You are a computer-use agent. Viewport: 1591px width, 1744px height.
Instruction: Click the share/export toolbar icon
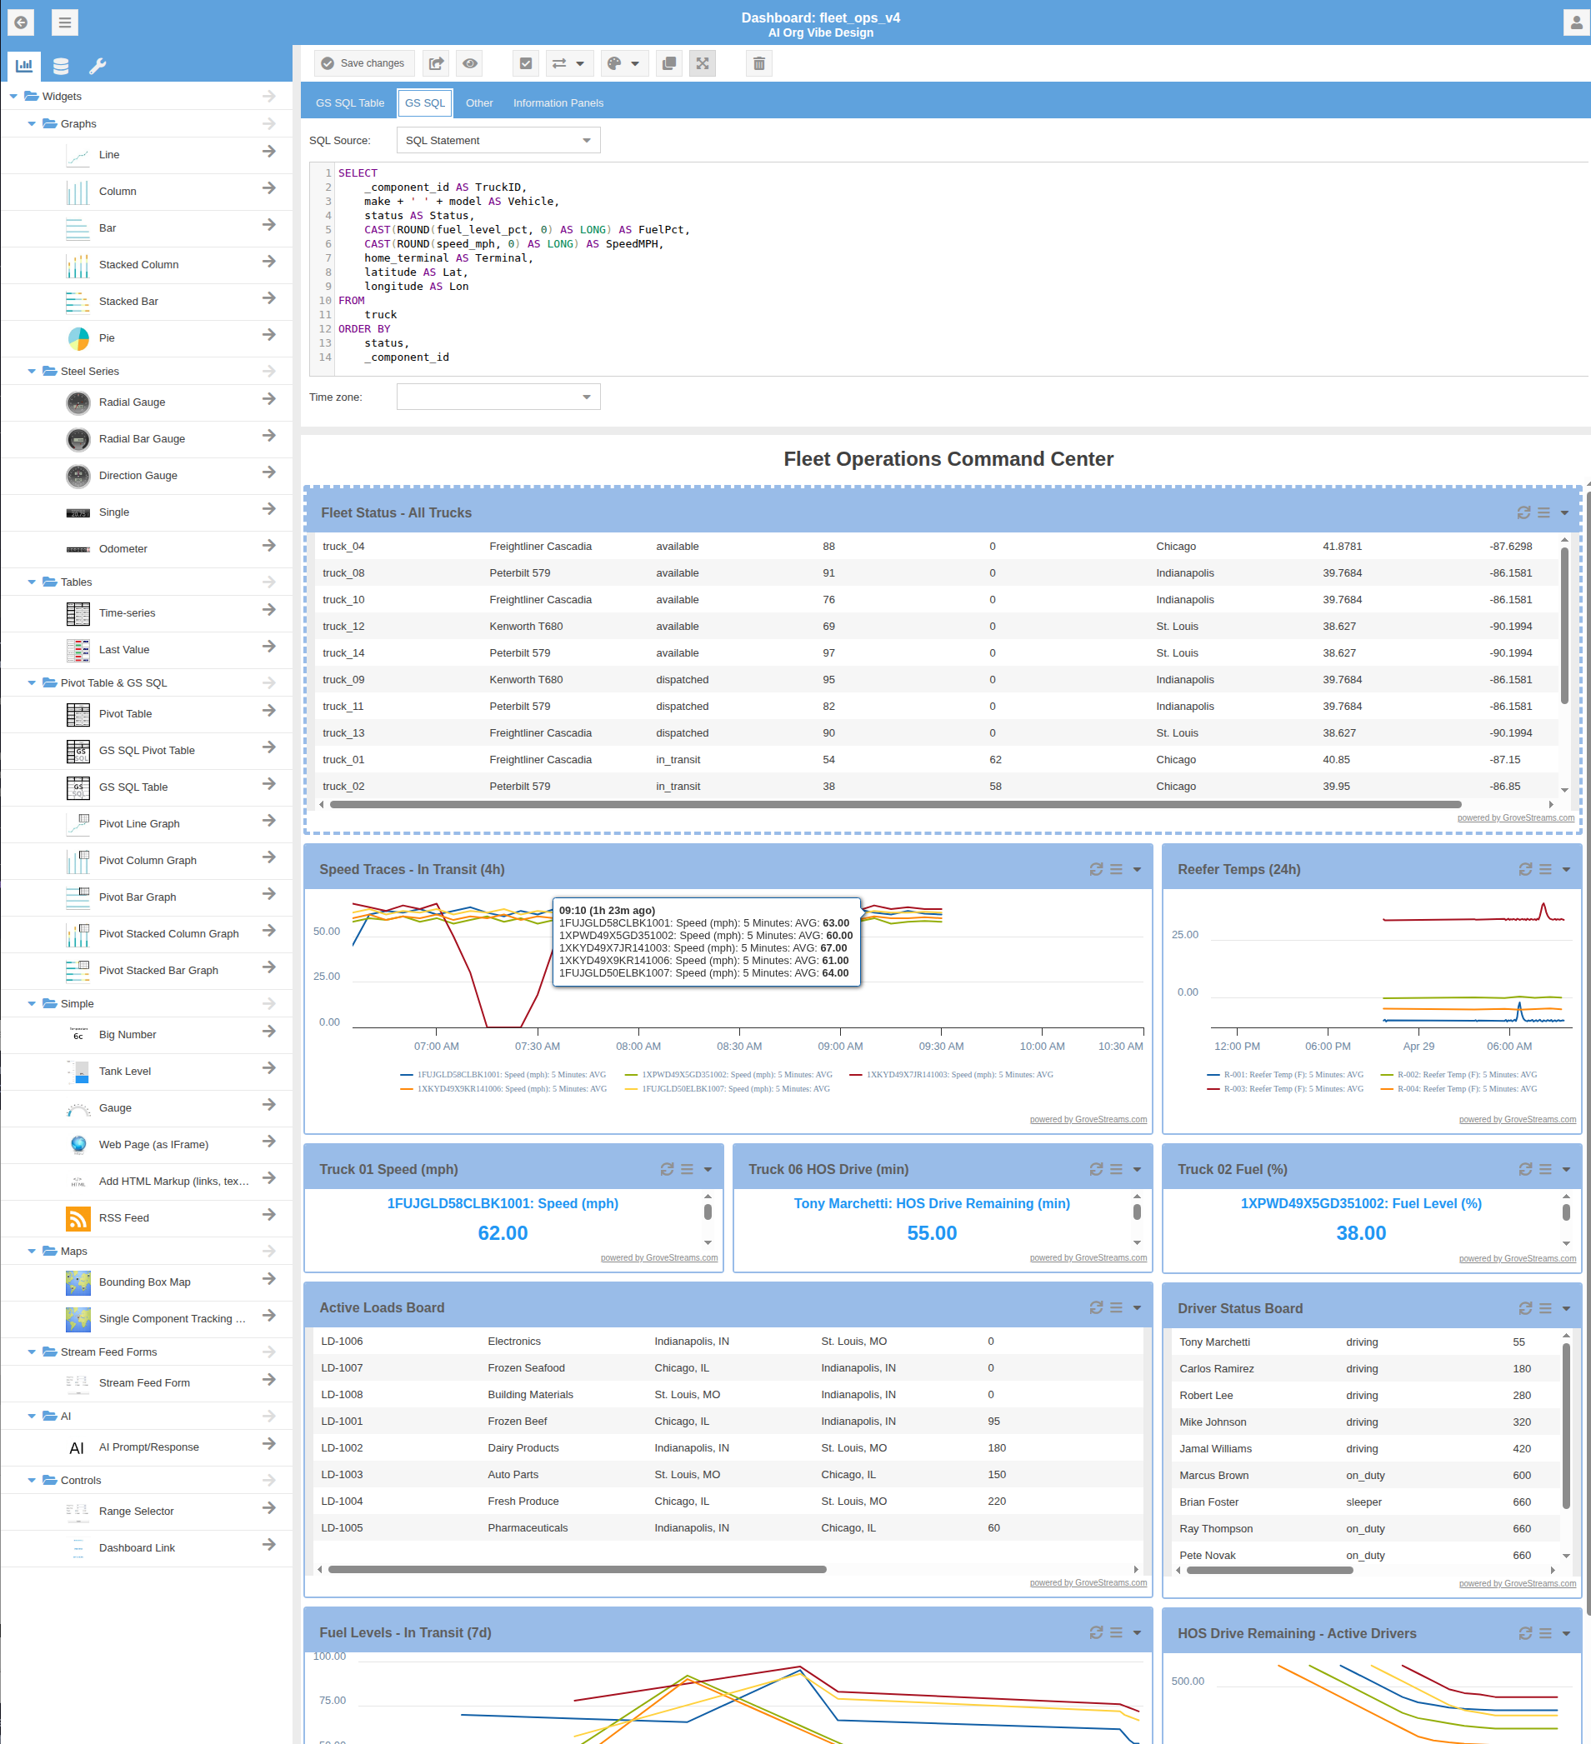tap(436, 63)
